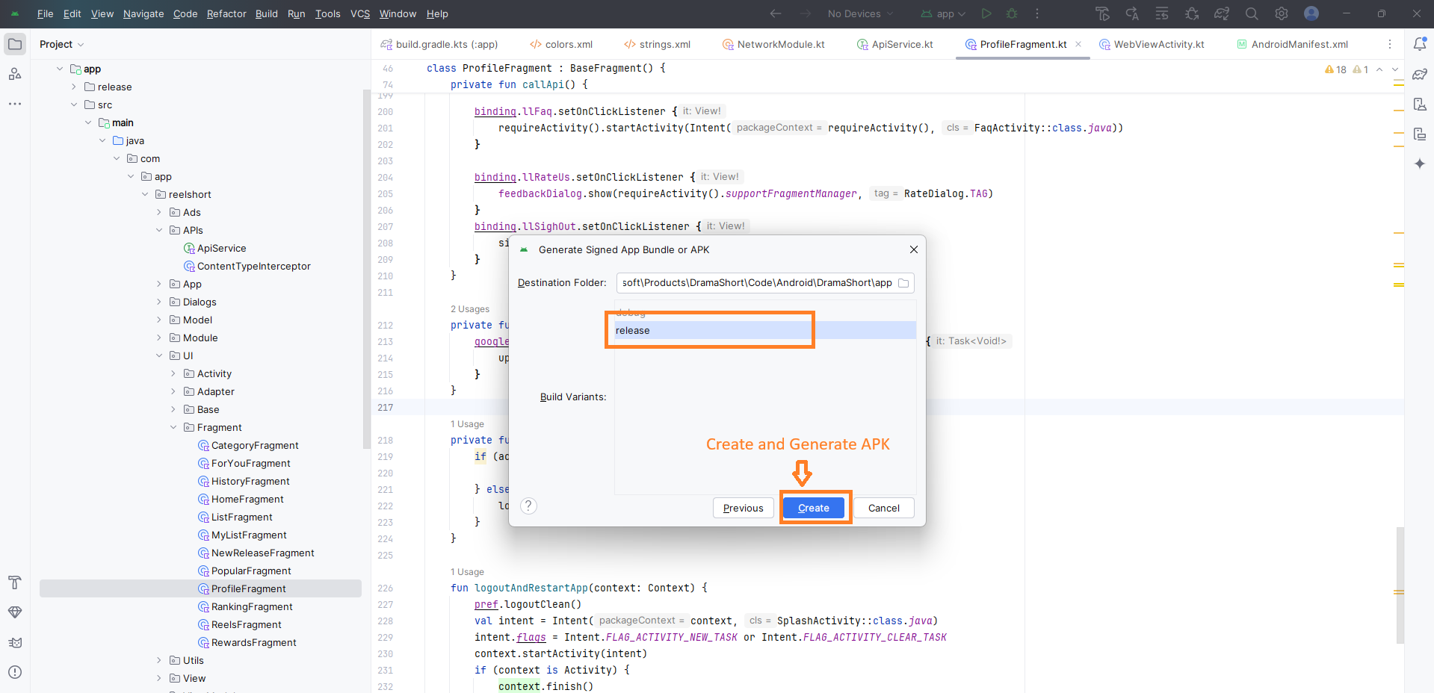The height and width of the screenshot is (693, 1434).
Task: Expand the Ads package
Action: click(159, 212)
